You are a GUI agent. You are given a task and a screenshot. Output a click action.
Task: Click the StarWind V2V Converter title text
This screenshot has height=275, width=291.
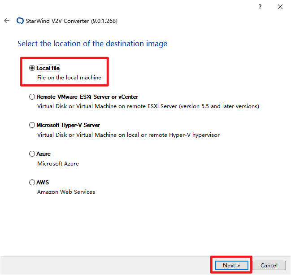coord(72,21)
